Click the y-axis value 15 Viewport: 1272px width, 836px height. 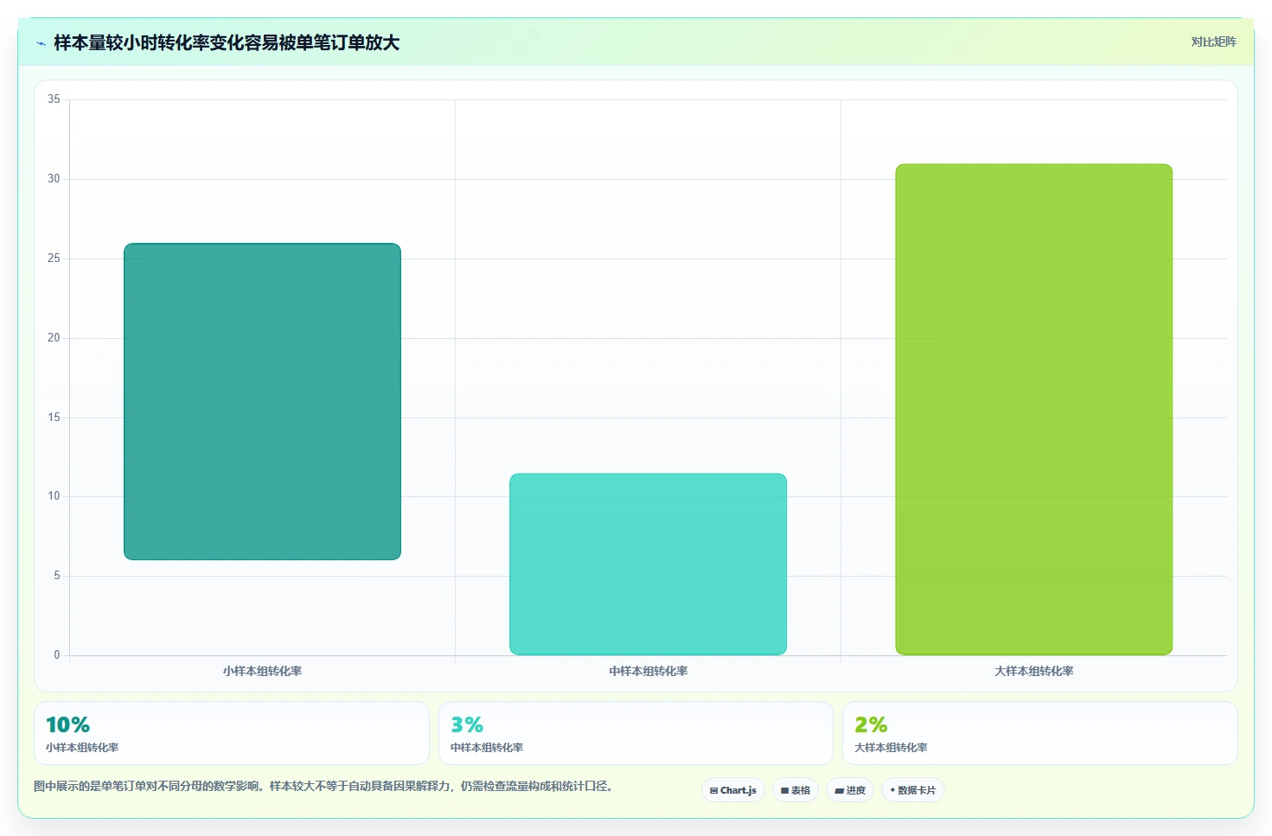coord(54,418)
